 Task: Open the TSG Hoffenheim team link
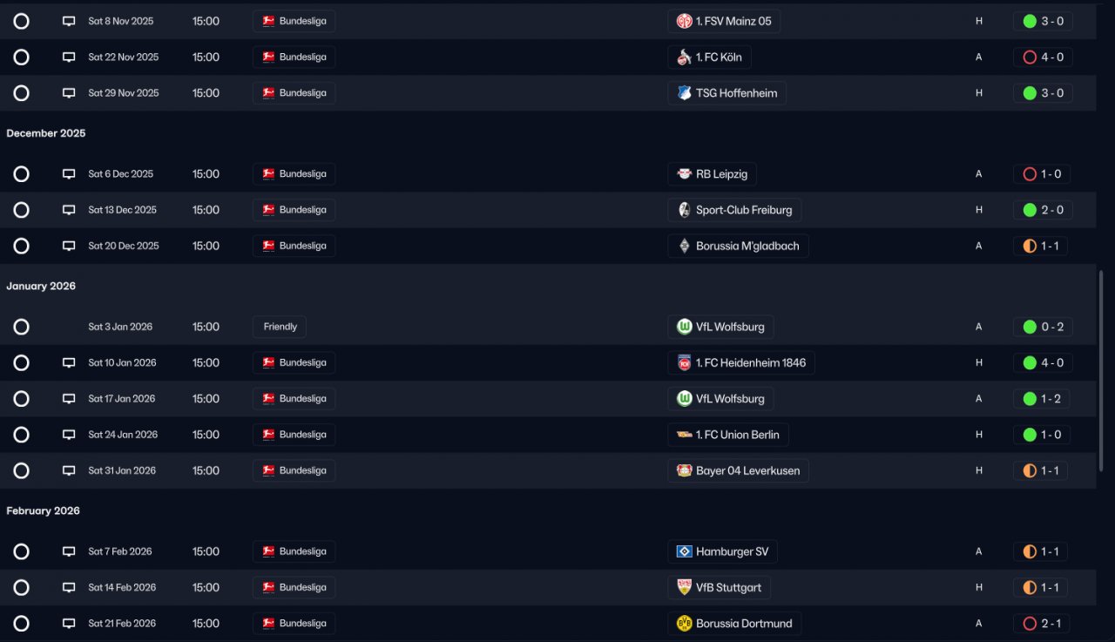tap(736, 93)
